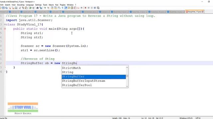The height and width of the screenshot is (119, 213).
Task: Toggle synchronize vertical scrolling icon
Action: (x=52, y=8)
